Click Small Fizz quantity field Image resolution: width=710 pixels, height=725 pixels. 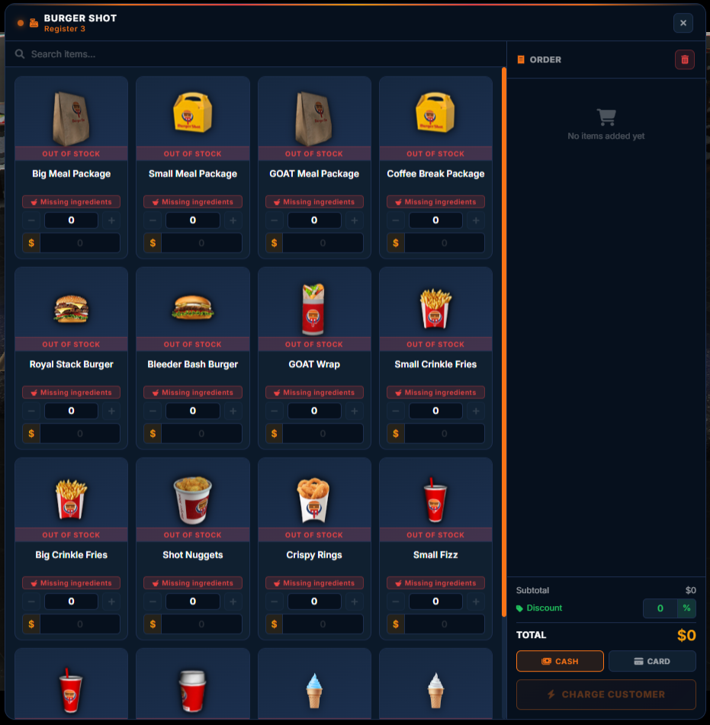435,601
